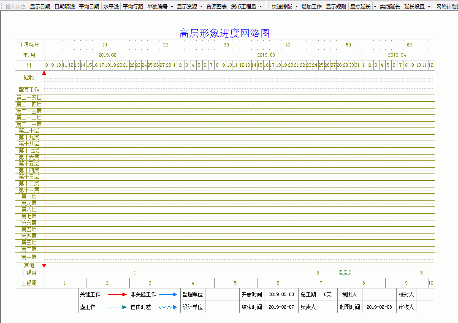
Task: Toggle 日期隔线 date separator lines
Action: point(65,6)
